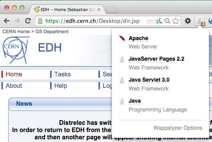Click the address bar URL field

[x=108, y=21]
